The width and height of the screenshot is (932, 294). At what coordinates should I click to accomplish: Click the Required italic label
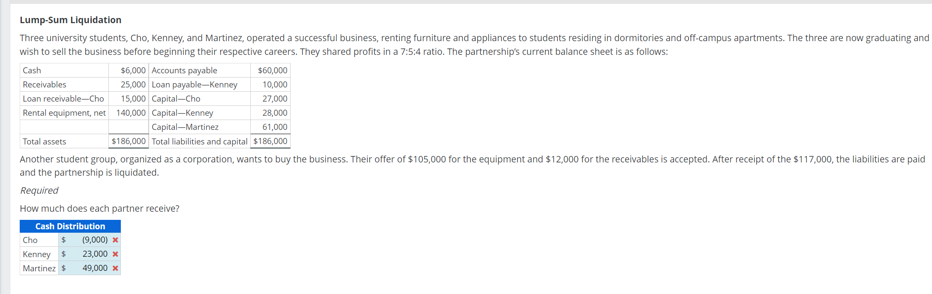[x=39, y=190]
